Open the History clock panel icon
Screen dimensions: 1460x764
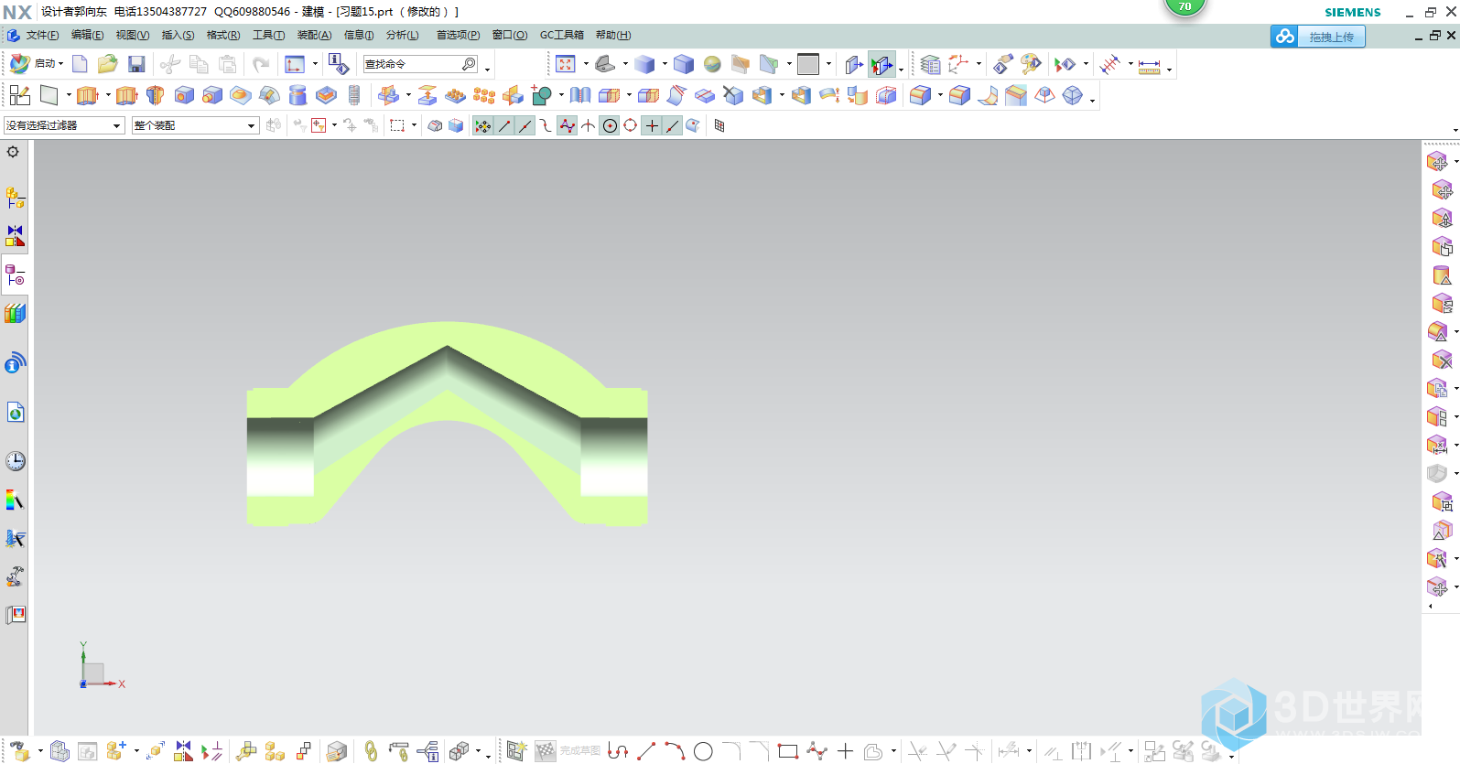click(x=15, y=461)
